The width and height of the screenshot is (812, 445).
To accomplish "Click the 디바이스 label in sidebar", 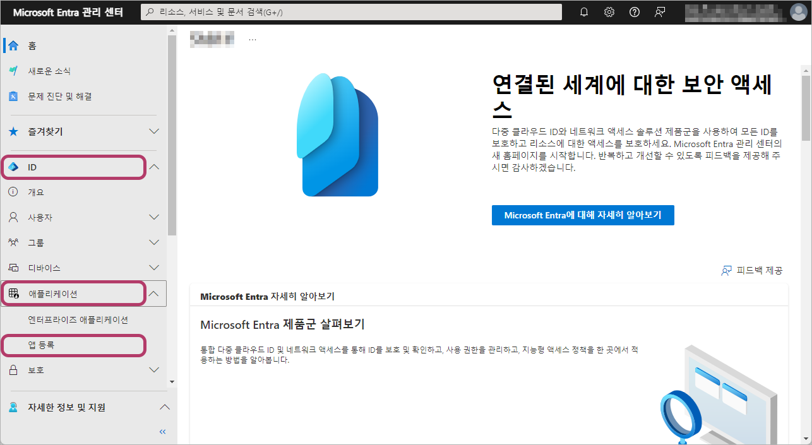I will [44, 268].
